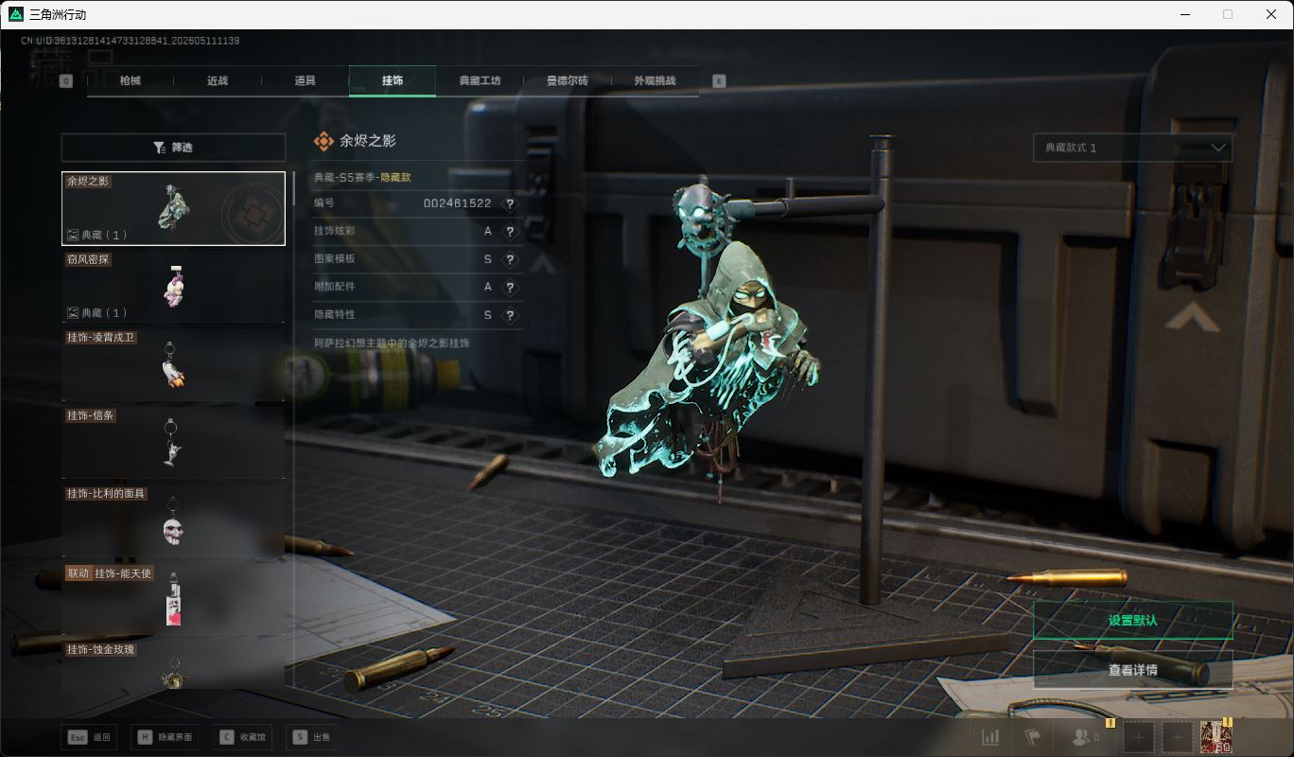Switch to the 外观挑战 tab

(655, 80)
